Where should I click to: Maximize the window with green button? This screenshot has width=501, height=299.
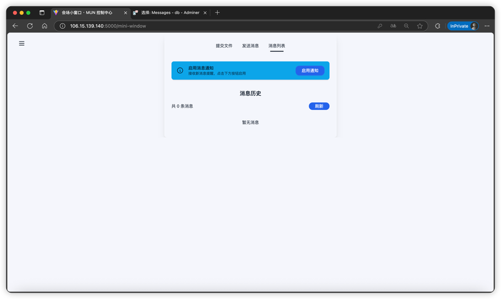[28, 13]
